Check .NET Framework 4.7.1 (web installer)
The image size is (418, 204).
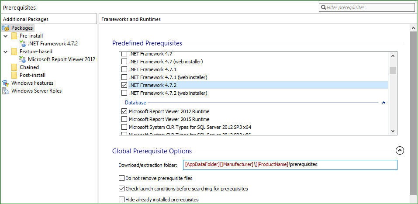tap(124, 77)
